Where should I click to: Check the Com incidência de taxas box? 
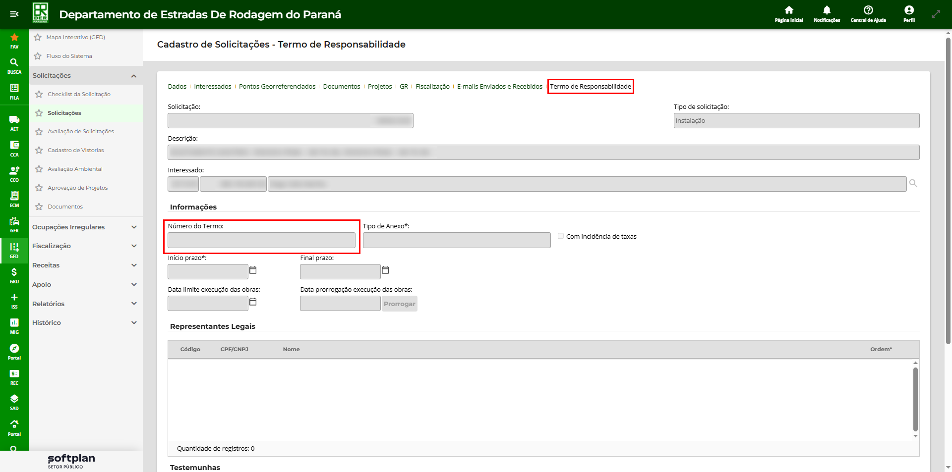tap(561, 236)
